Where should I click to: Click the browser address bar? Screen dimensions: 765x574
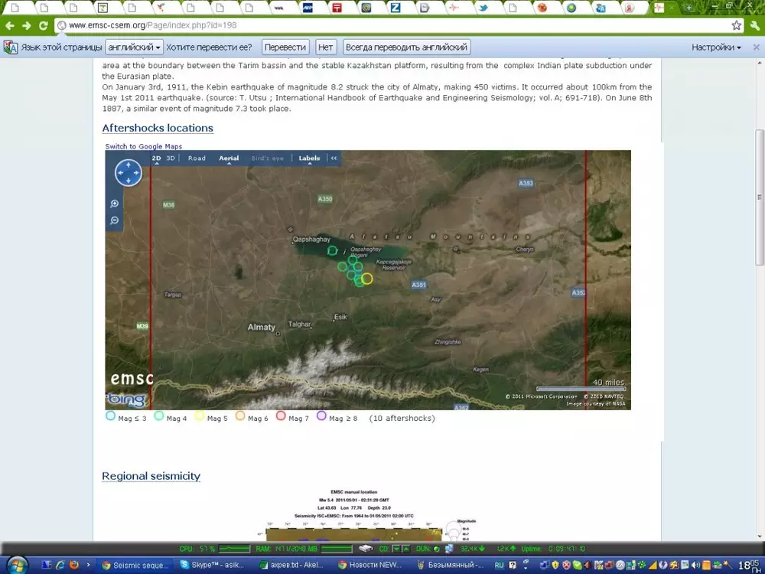pyautogui.click(x=382, y=25)
